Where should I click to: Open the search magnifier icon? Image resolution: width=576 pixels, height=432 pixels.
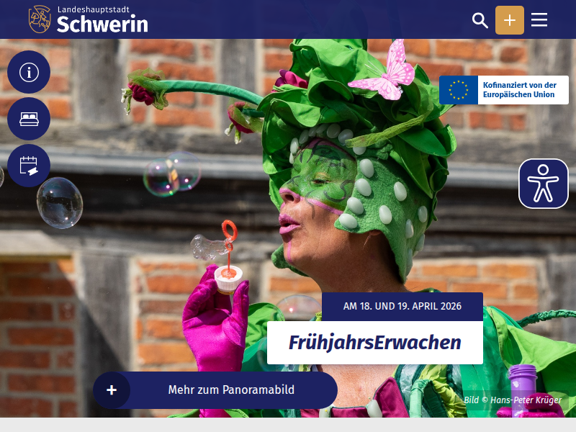pos(480,20)
